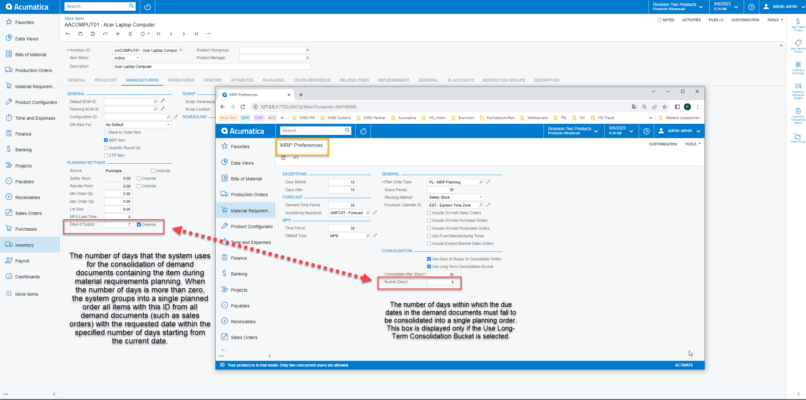Enable Quantity Round Up checkbox
The image size is (806, 400).
click(x=106, y=148)
